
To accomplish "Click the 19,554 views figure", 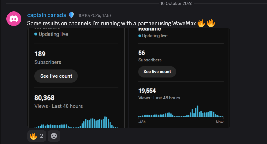I will [147, 91].
